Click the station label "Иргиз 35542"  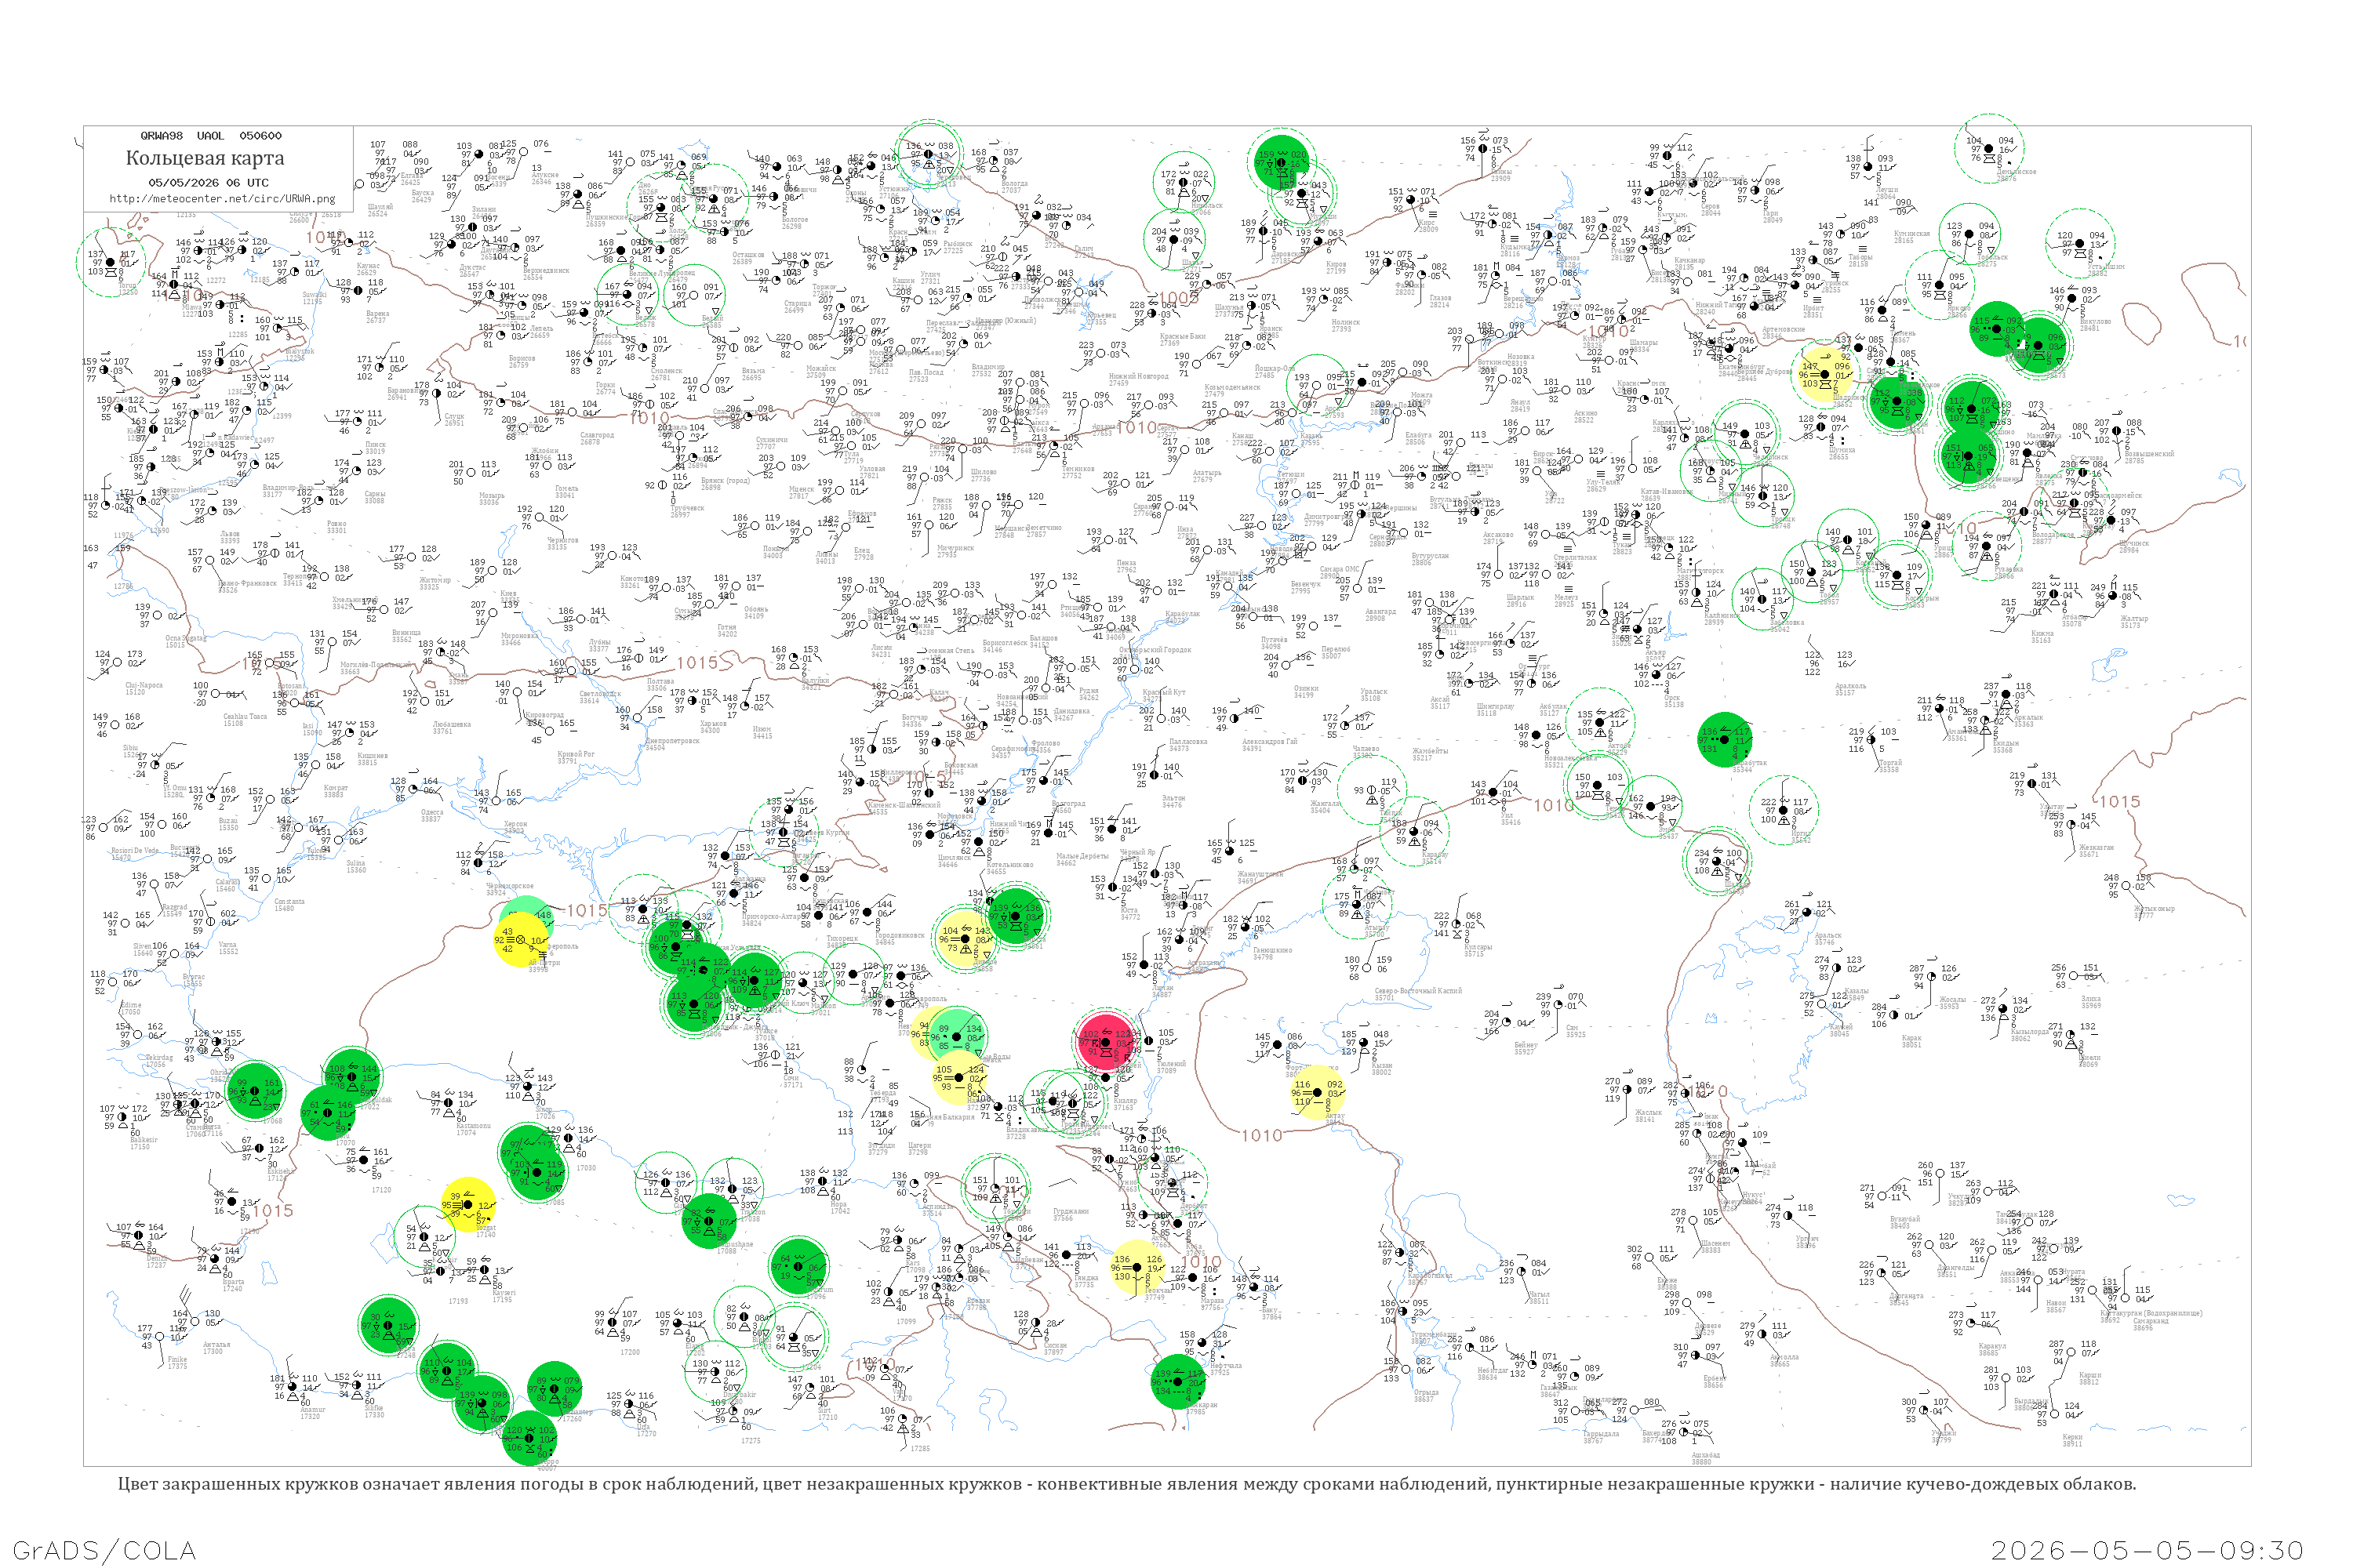coord(1801,837)
